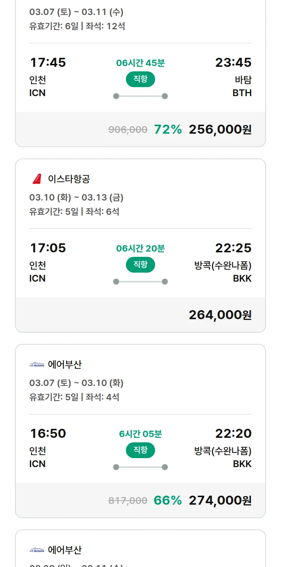Click the 72% discount label
This screenshot has height=567, width=281.
tap(168, 130)
